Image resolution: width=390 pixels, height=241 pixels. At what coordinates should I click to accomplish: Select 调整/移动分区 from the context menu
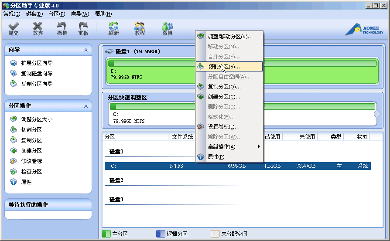pyautogui.click(x=229, y=37)
